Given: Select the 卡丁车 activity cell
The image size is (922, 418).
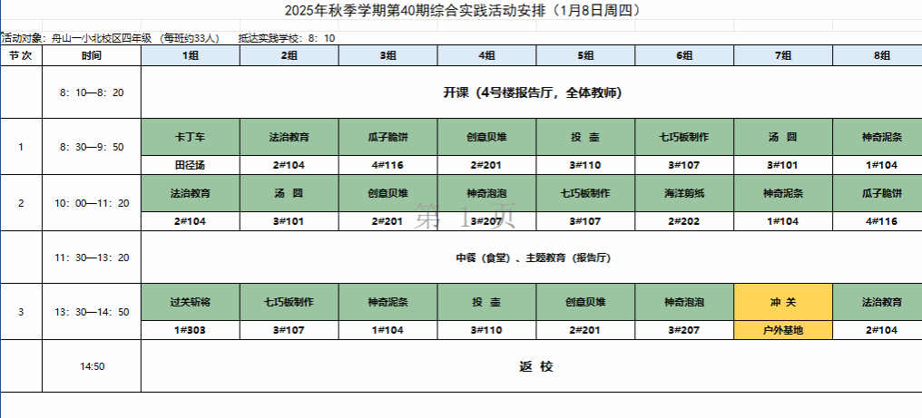Looking at the screenshot, I should (191, 137).
